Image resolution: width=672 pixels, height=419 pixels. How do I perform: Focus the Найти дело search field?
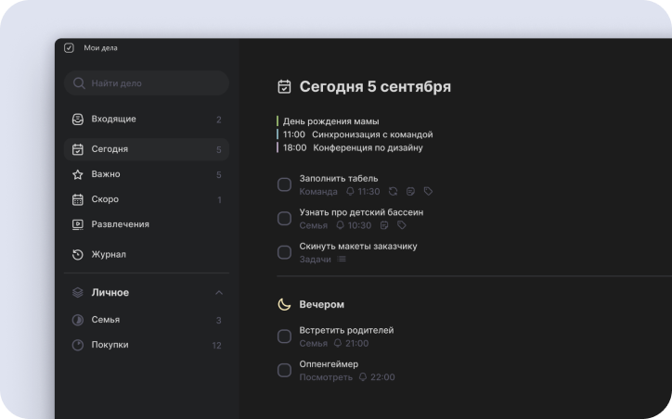pos(147,83)
